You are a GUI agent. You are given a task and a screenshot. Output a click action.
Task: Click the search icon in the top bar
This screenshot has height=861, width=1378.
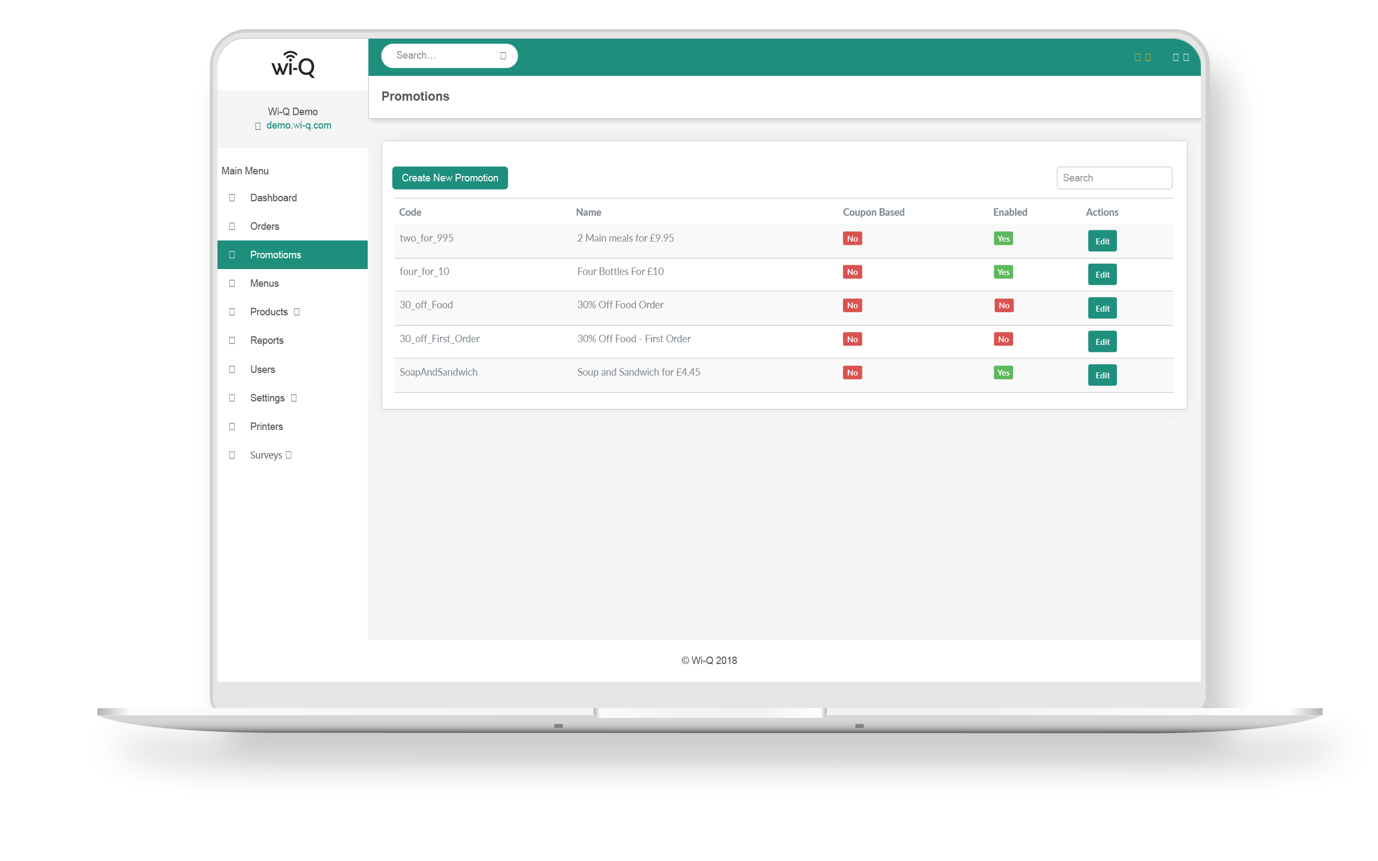coord(502,55)
